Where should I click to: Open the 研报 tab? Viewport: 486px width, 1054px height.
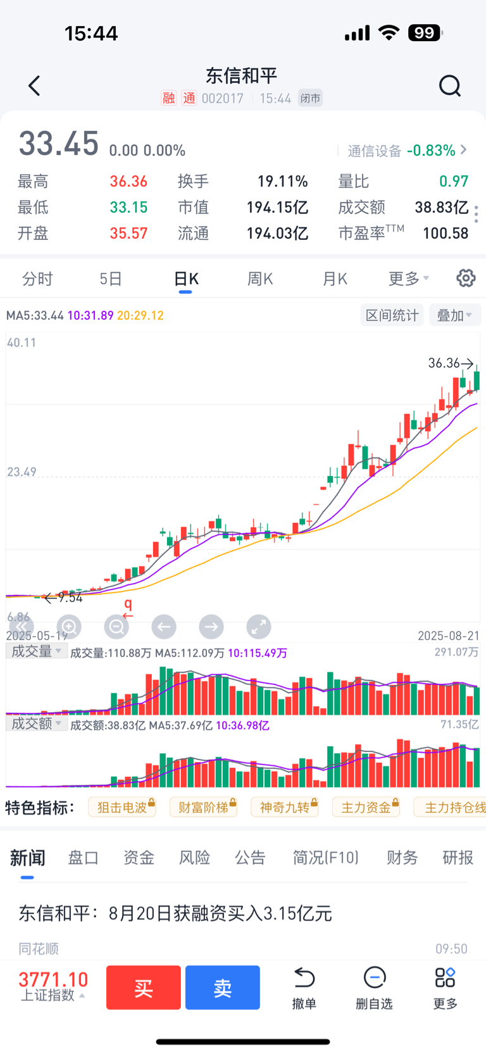coord(458,858)
